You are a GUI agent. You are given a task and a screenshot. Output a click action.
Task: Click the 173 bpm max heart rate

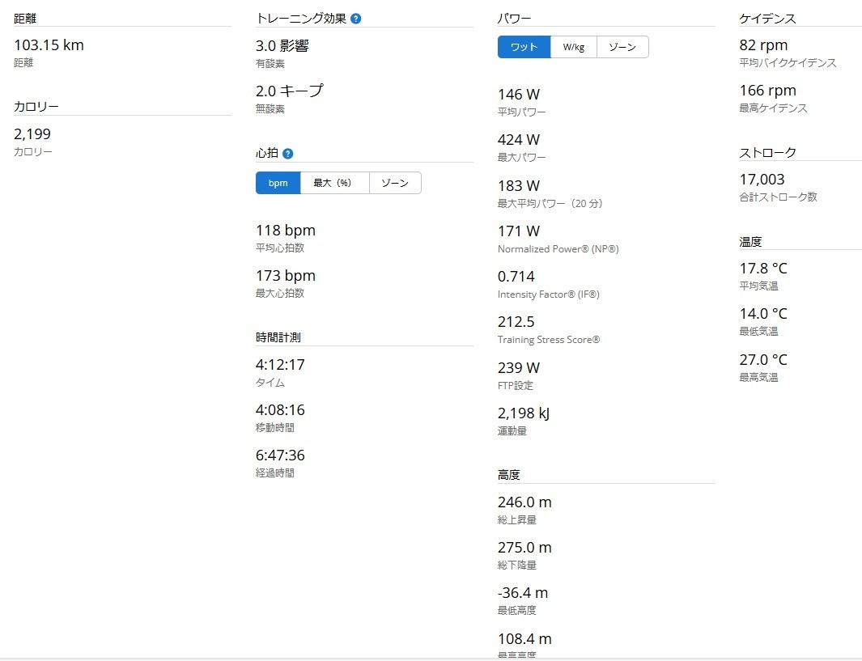pyautogui.click(x=286, y=275)
